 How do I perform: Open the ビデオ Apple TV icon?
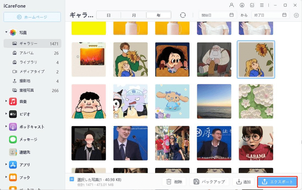point(13,114)
